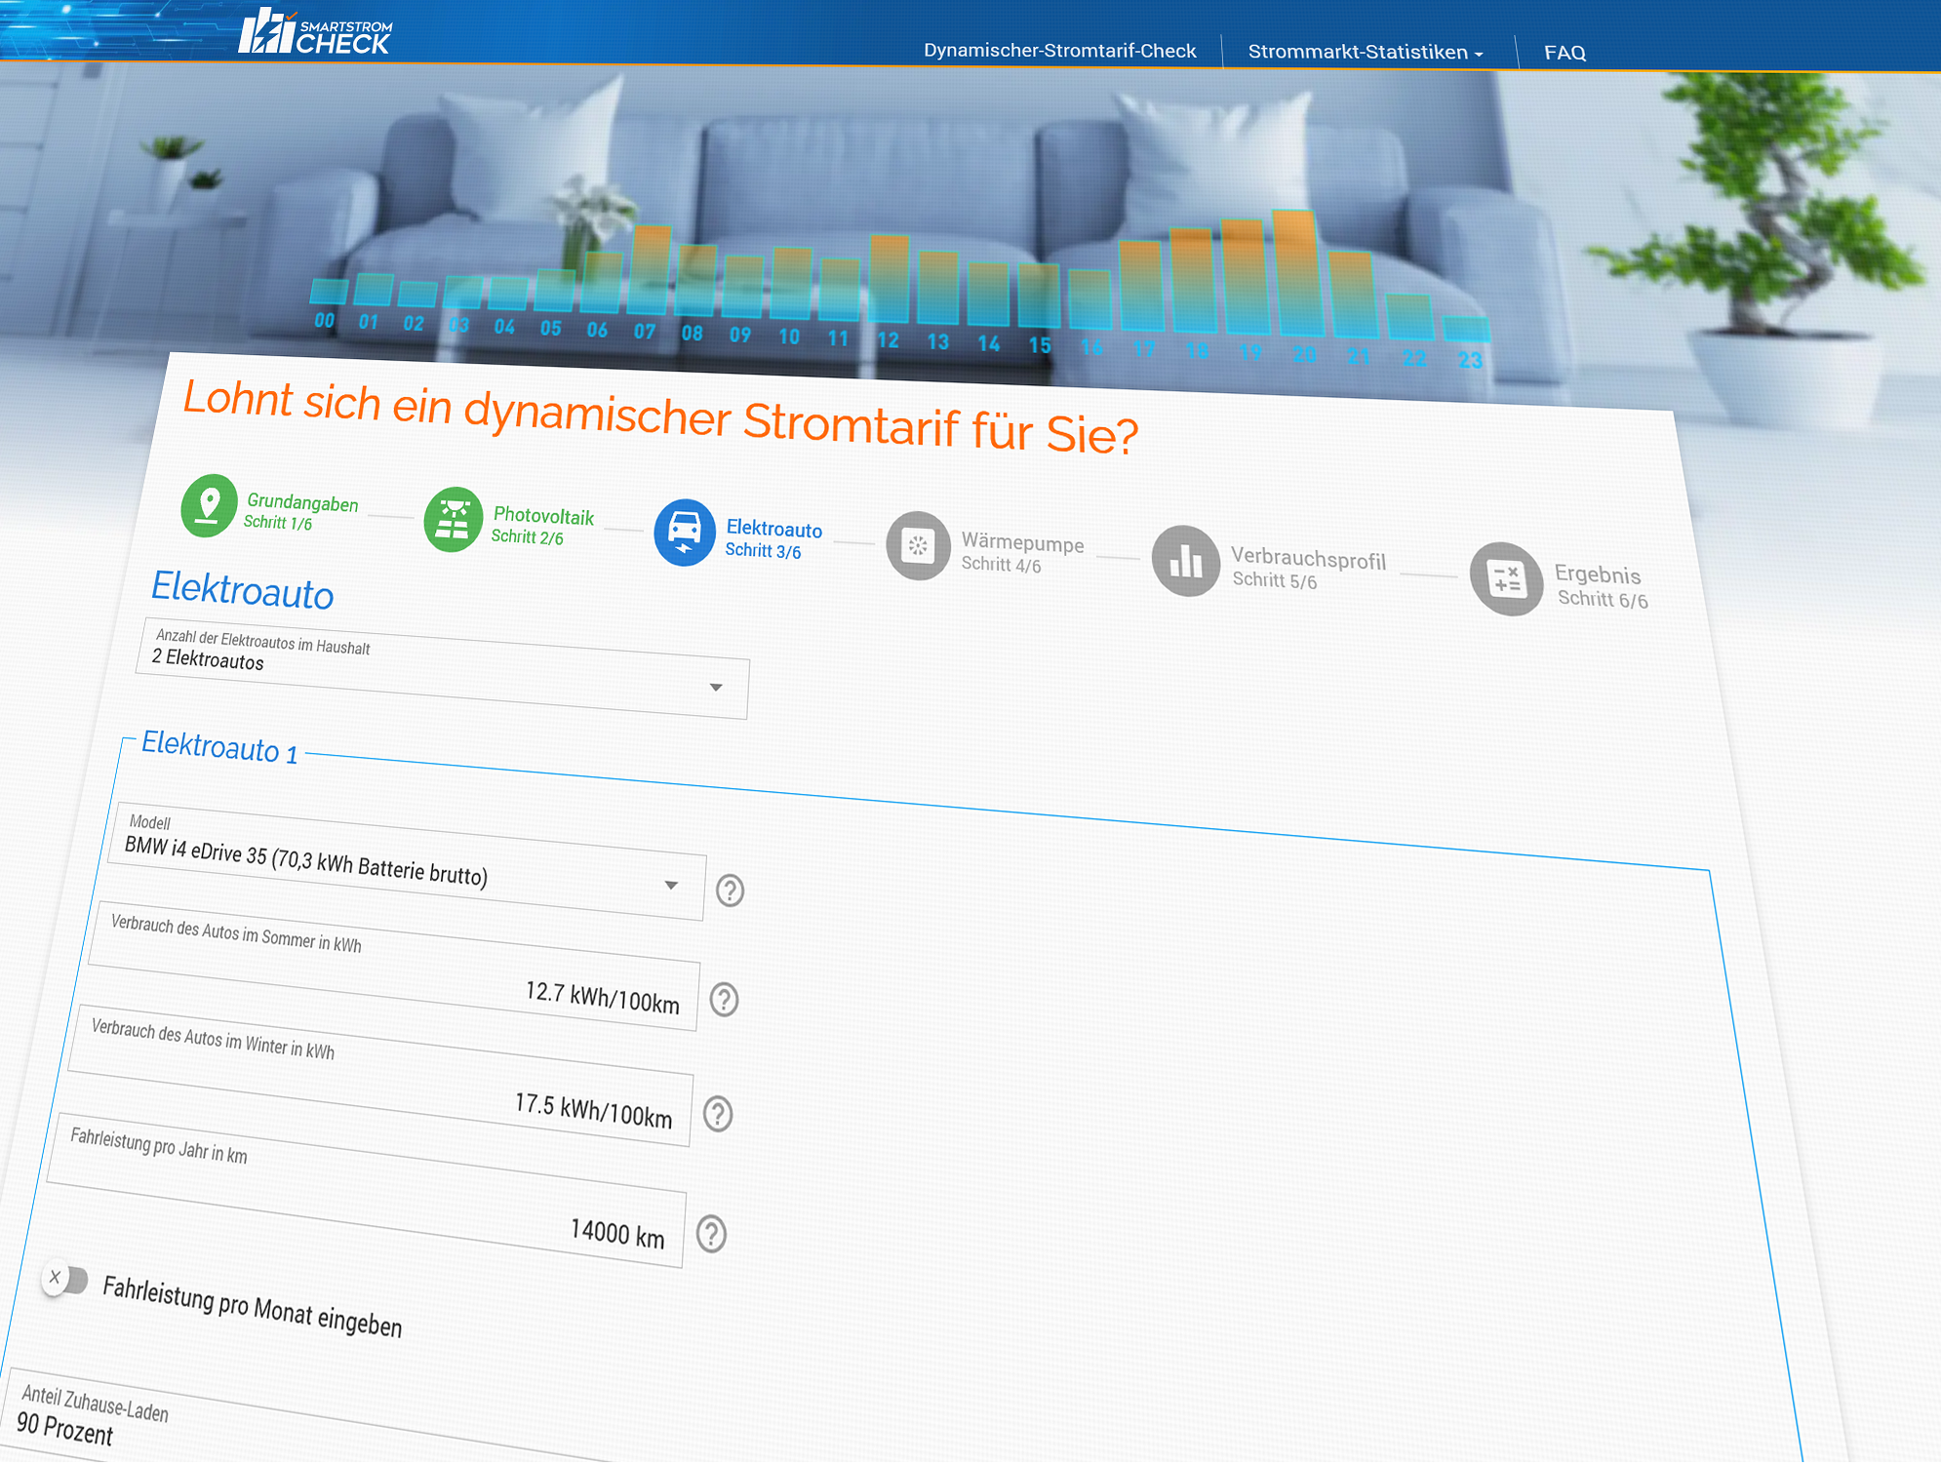Show help for the Modell field
The height and width of the screenshot is (1465, 1941).
pyautogui.click(x=730, y=891)
